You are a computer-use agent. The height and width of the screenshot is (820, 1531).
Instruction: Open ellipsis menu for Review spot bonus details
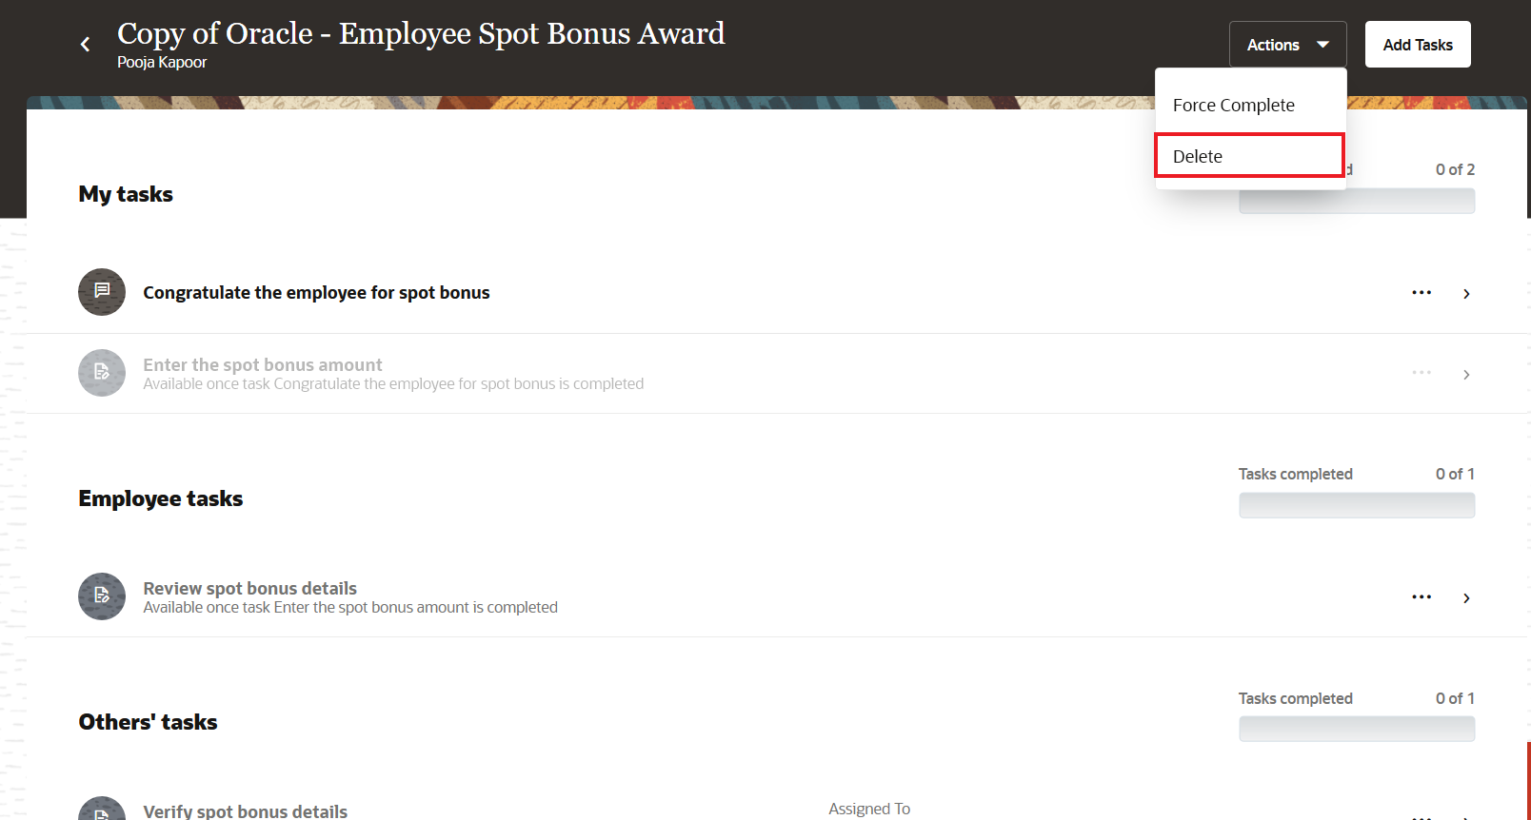pyautogui.click(x=1422, y=597)
